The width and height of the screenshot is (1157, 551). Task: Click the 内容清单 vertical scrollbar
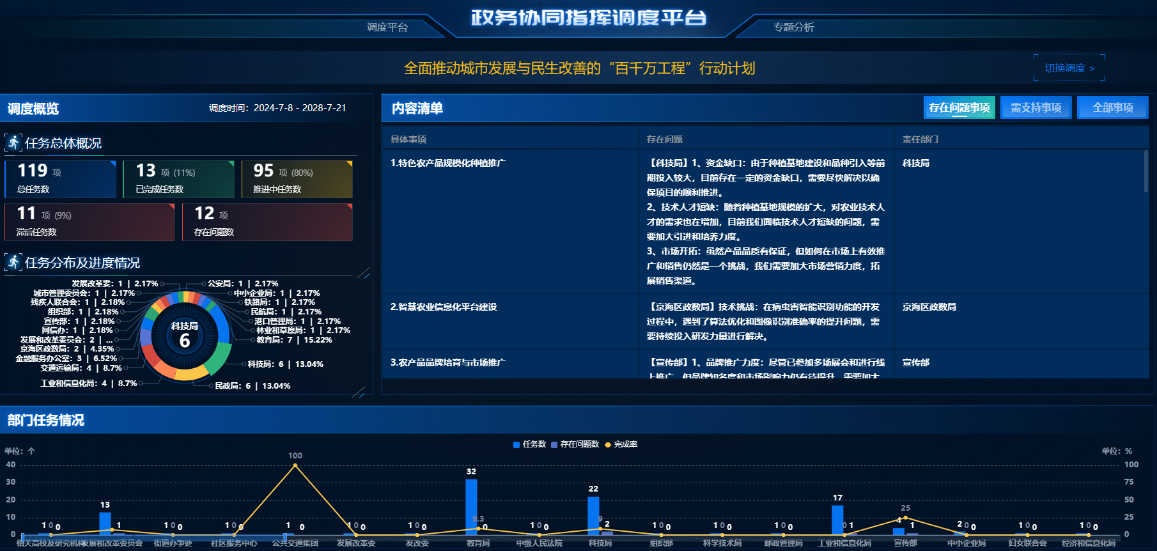(1145, 171)
